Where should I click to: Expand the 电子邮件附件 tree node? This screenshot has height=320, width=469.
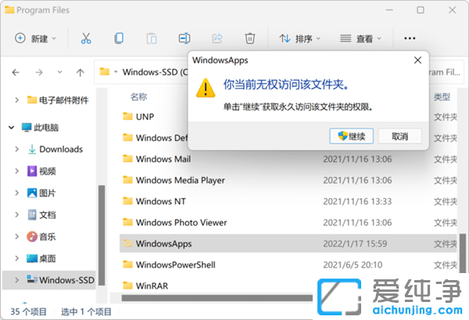[17, 100]
